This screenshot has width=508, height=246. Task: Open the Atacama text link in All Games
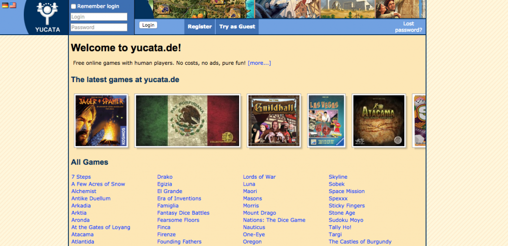click(x=82, y=234)
